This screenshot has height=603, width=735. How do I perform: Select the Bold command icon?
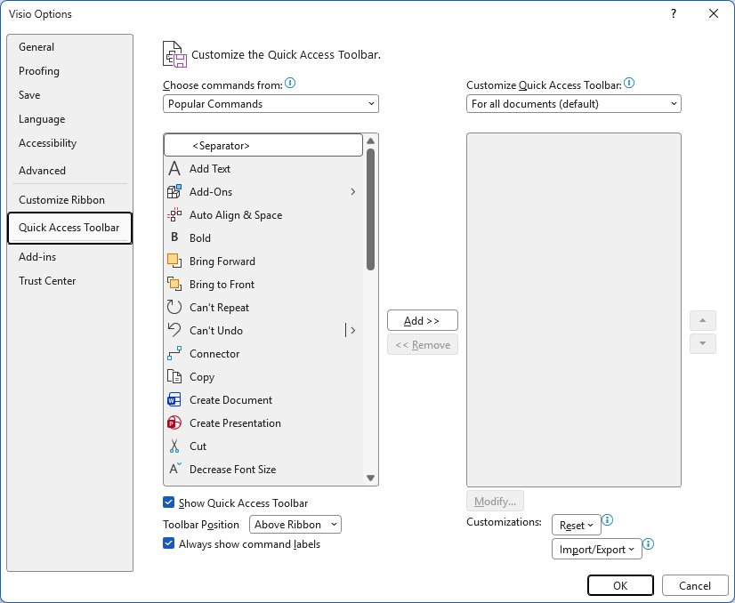click(x=174, y=238)
